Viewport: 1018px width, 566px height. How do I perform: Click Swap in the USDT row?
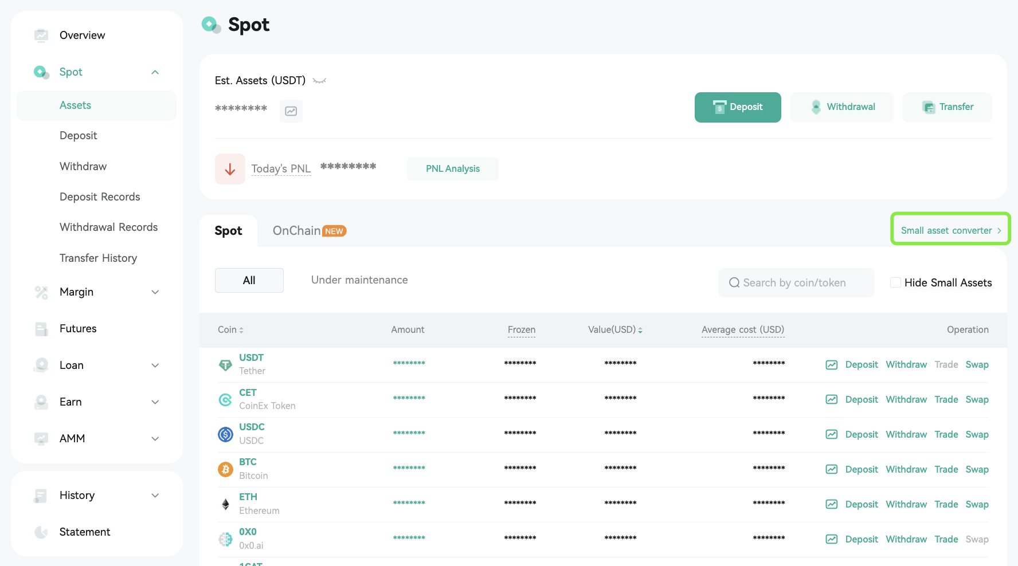click(x=977, y=365)
